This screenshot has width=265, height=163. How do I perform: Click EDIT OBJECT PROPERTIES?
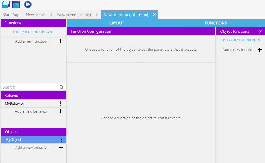[x=240, y=40]
